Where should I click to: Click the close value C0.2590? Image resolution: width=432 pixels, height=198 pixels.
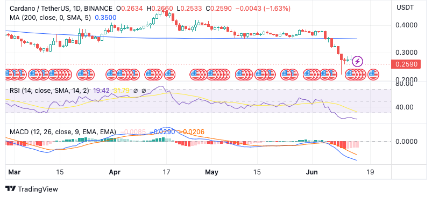(219, 9)
